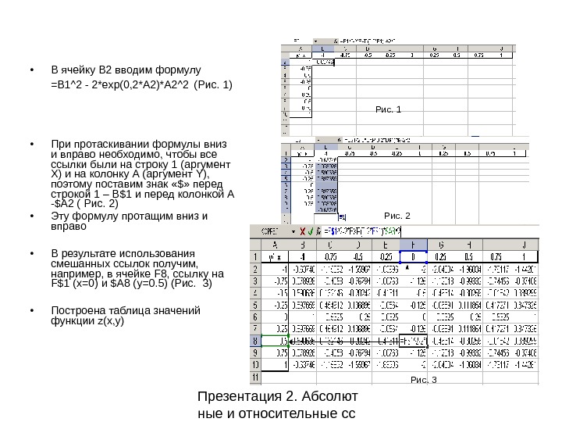562x422 pixels.
Task: Click cell A10 containing 1 in Рис. 3
Action: [275, 365]
